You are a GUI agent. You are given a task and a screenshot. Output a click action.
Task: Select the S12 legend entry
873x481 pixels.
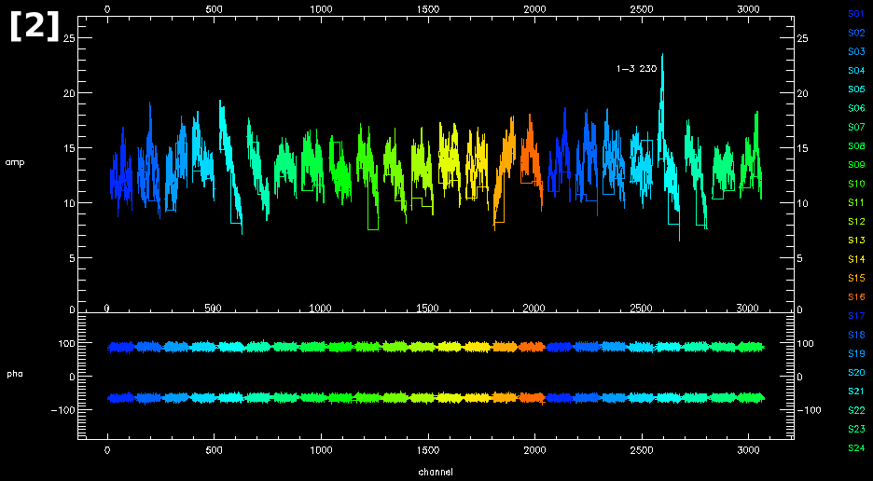point(856,222)
